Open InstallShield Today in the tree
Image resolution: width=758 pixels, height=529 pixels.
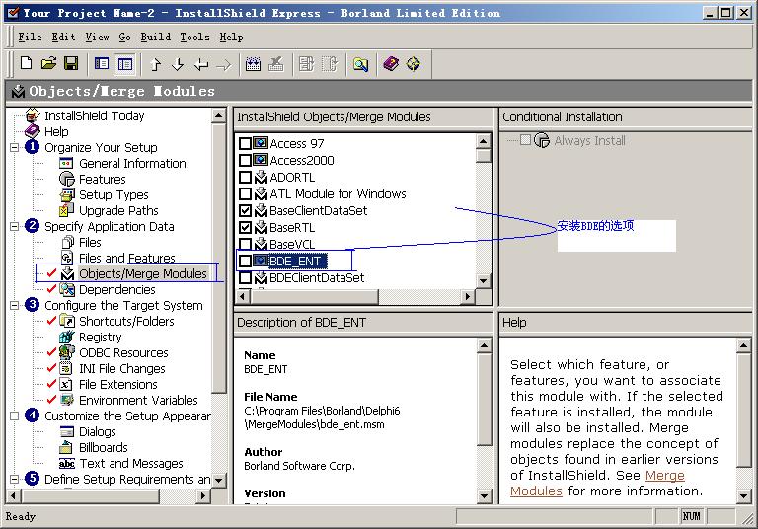(x=95, y=115)
